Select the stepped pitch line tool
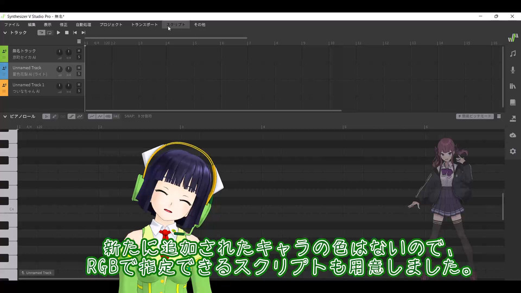Viewport: 521px width, 293px height. [72, 116]
